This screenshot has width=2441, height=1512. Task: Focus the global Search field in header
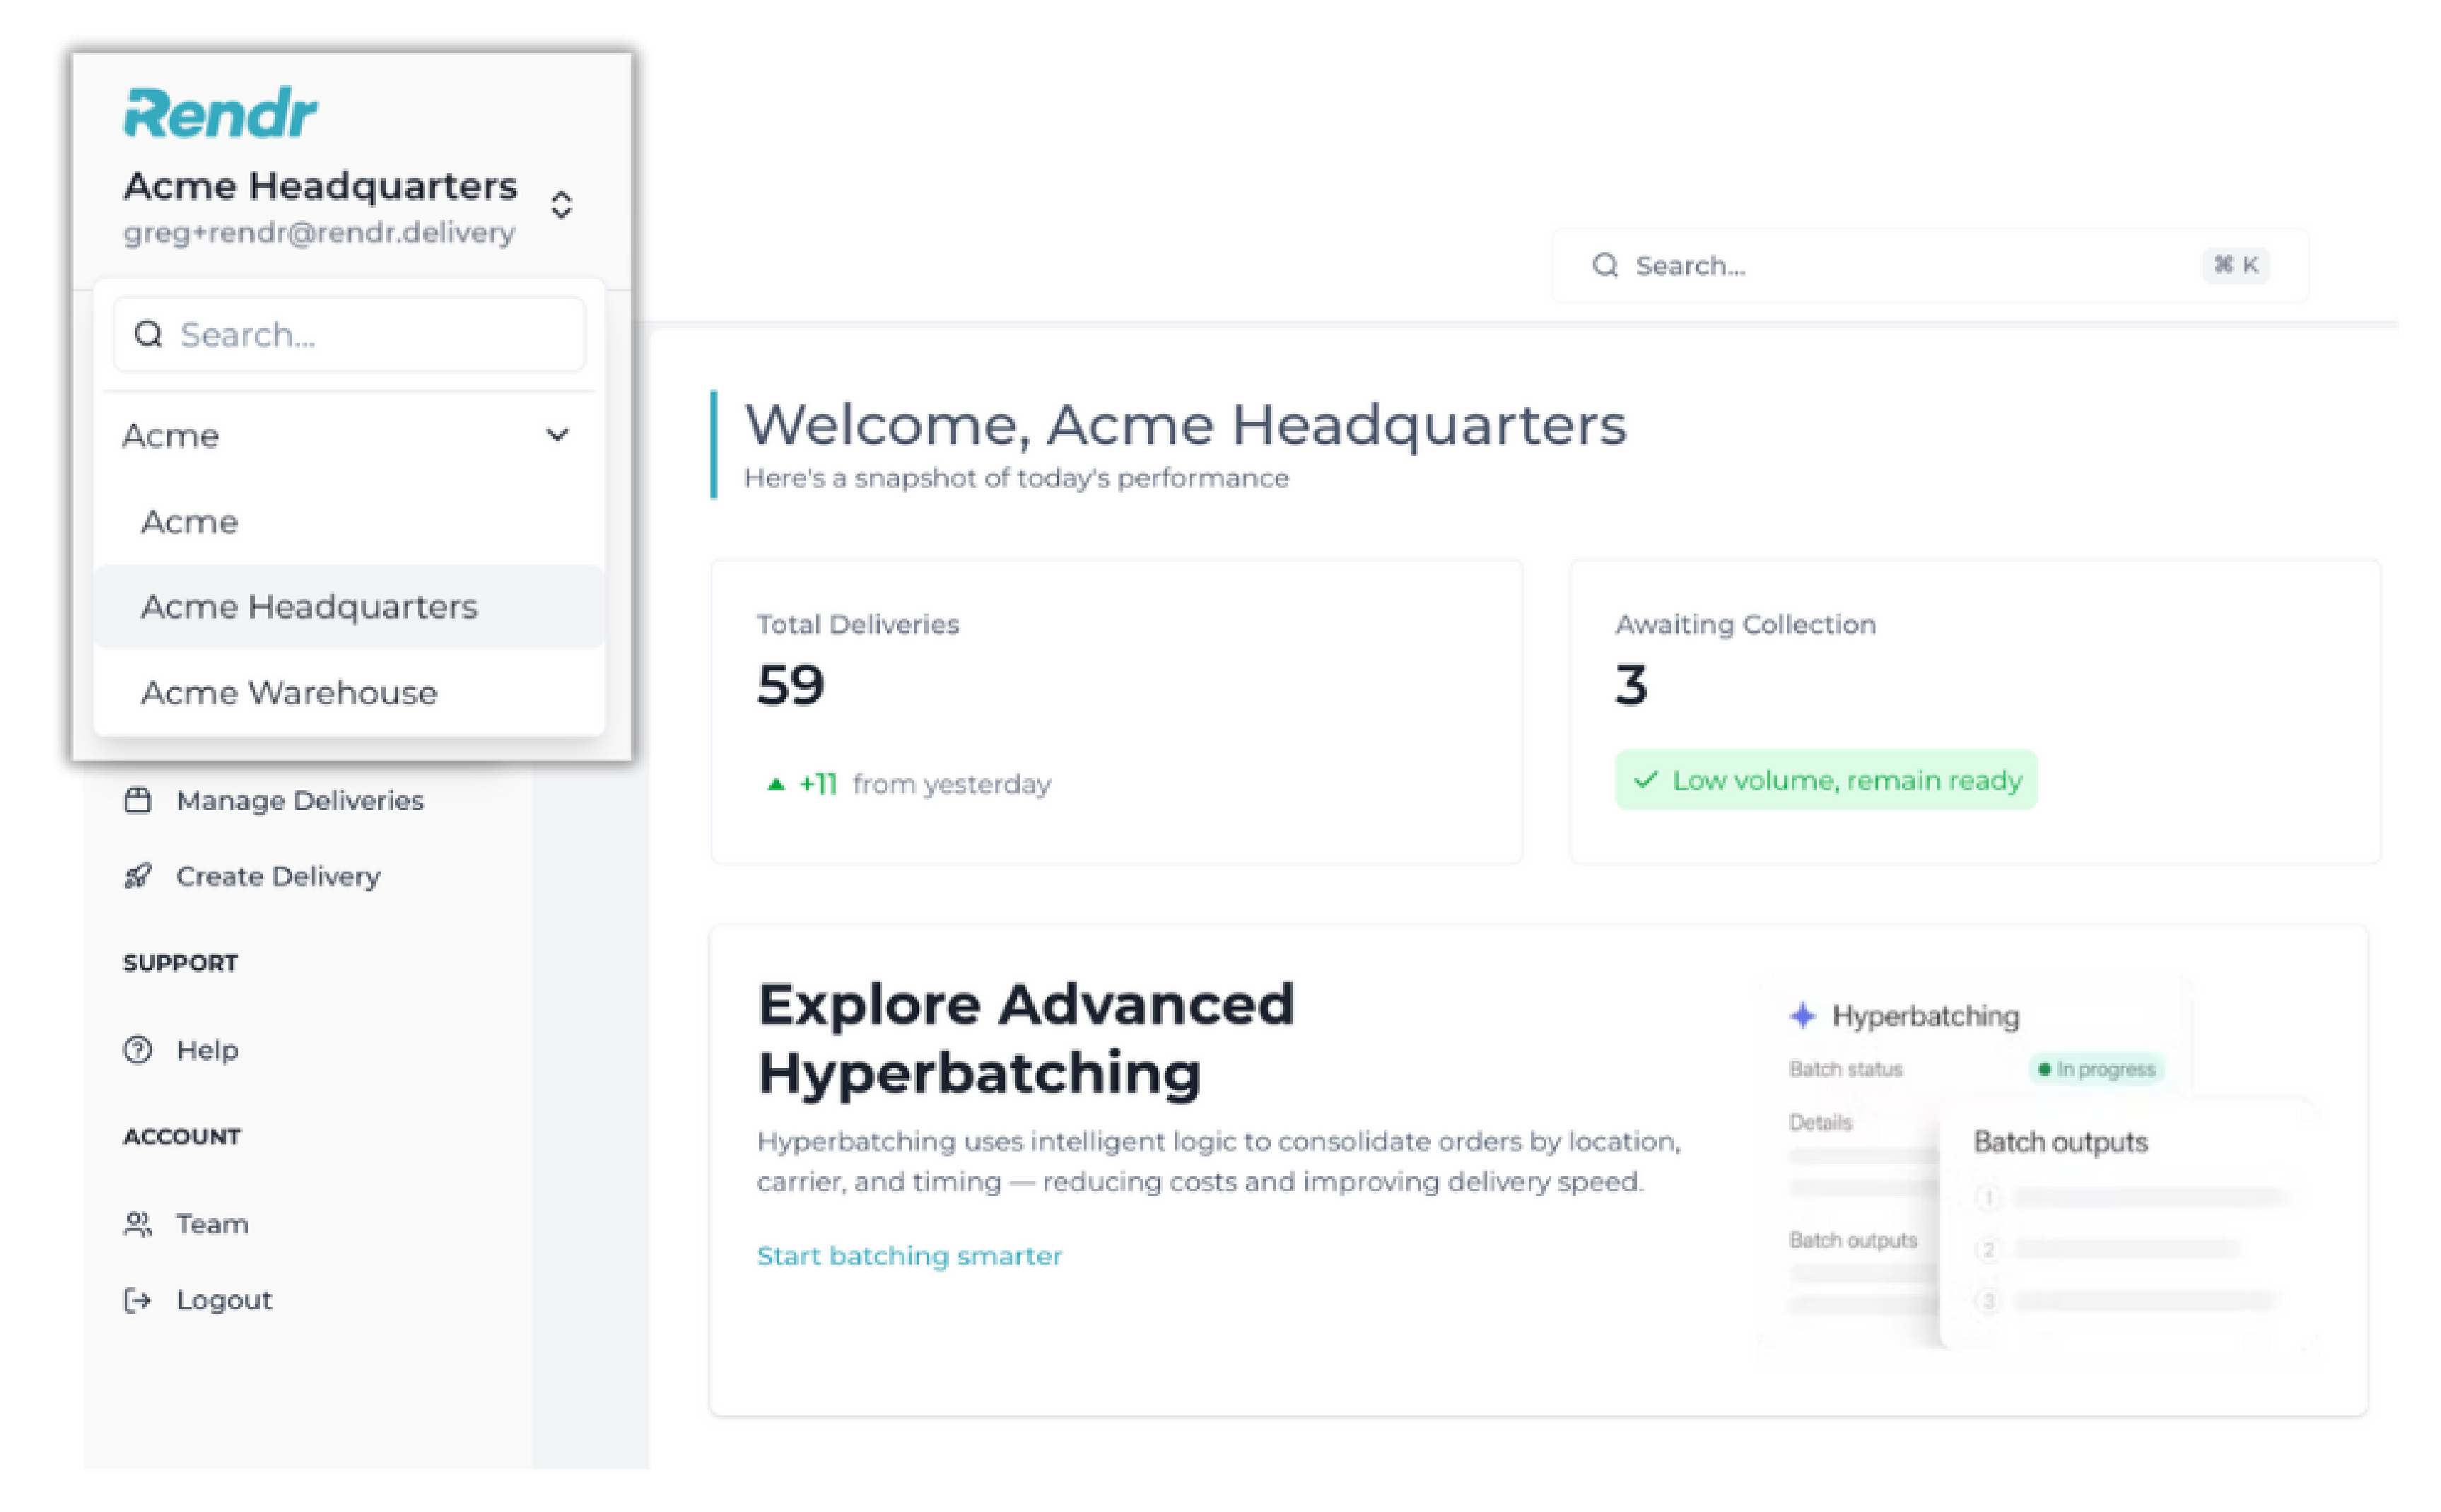pyautogui.click(x=1930, y=266)
